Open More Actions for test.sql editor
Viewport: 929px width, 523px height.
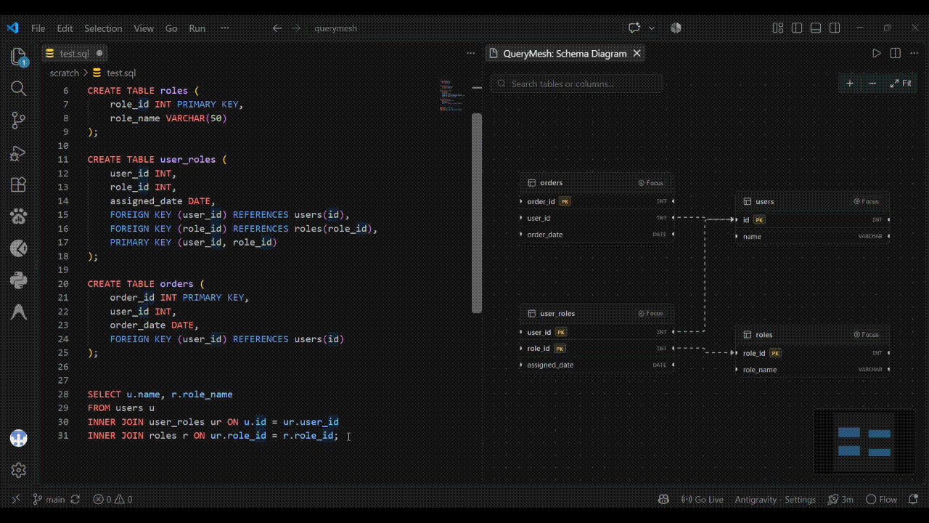tap(470, 53)
